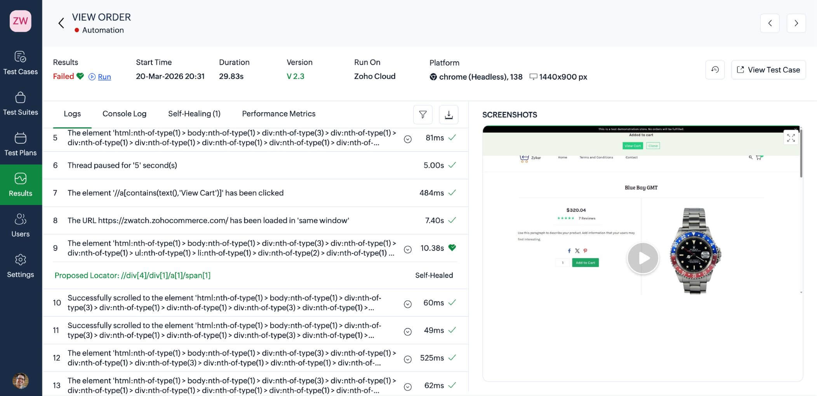This screenshot has width=817, height=396.
Task: Expand details of log step 10
Action: pos(408,304)
